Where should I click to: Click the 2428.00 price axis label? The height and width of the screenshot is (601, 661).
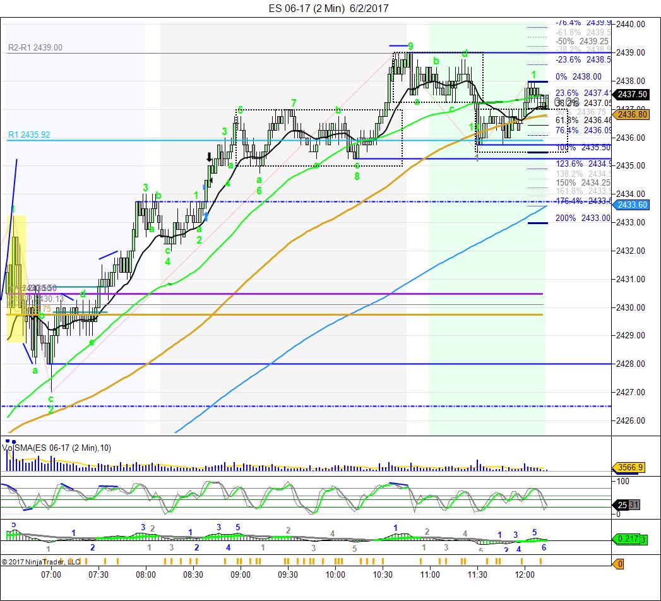630,364
